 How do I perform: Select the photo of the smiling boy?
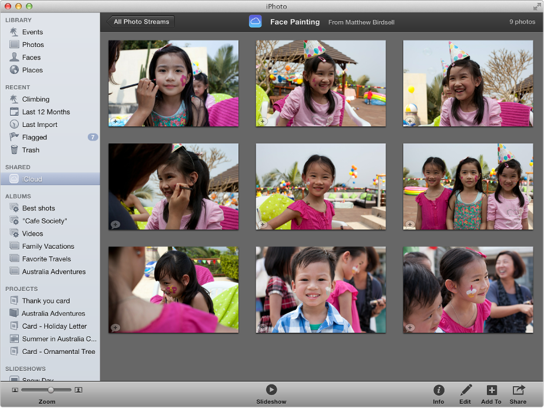point(320,289)
